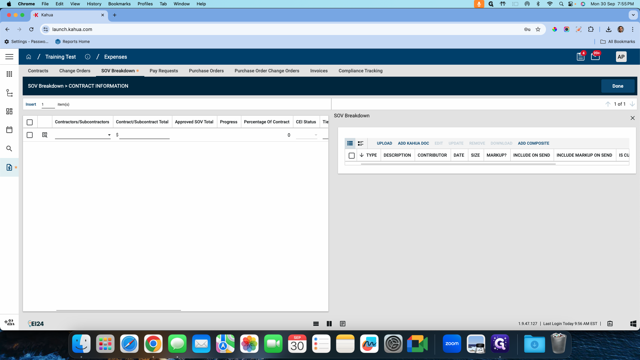The height and width of the screenshot is (360, 640).
Task: Switch to the Invoices tab
Action: click(319, 71)
